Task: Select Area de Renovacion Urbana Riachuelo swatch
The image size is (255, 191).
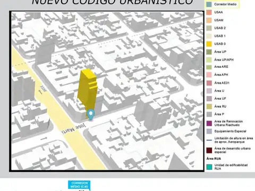Action: pyautogui.click(x=209, y=123)
